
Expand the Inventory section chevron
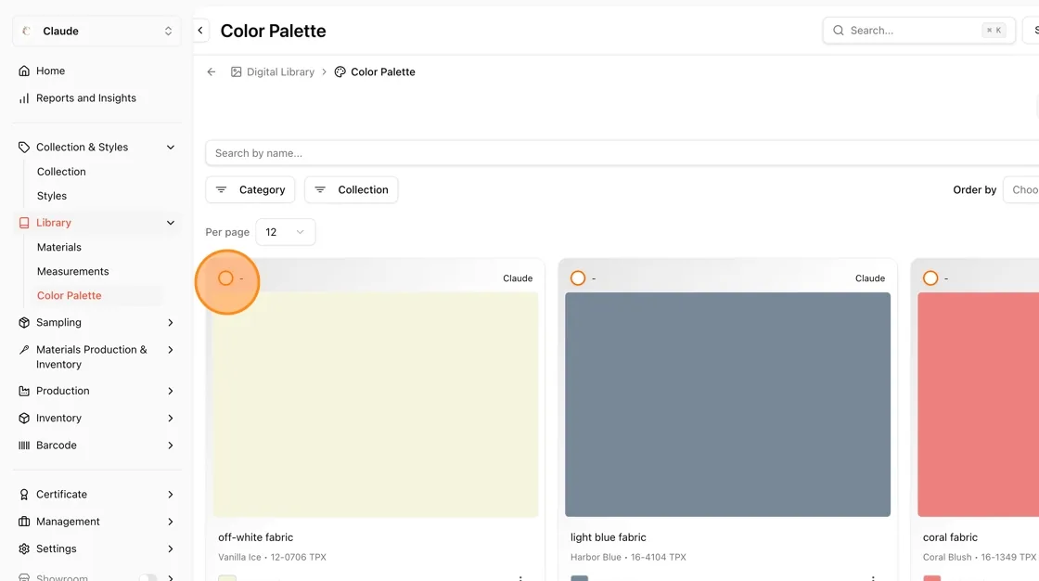[171, 419]
